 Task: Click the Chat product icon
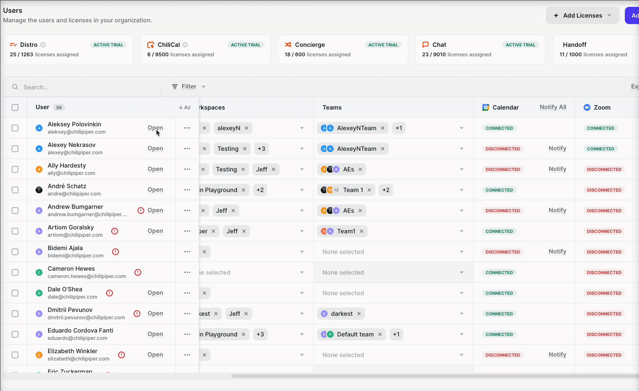point(426,45)
